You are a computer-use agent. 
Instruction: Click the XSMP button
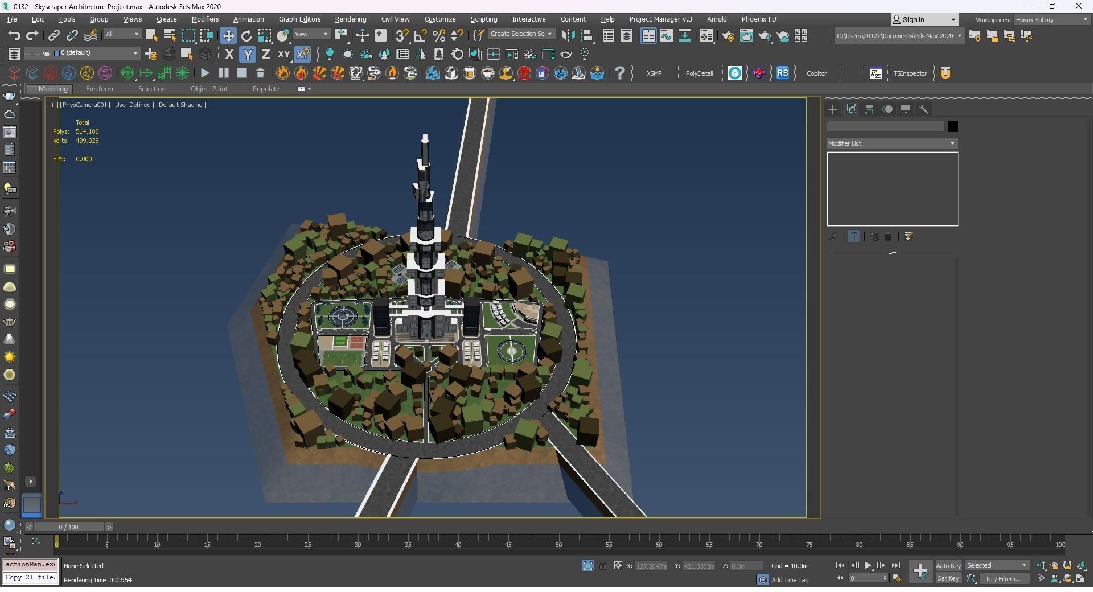[x=654, y=73]
